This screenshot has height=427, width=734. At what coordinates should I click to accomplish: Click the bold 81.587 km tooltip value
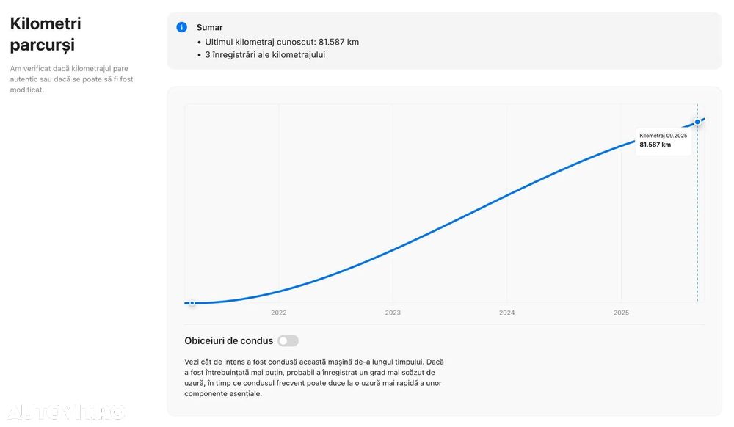(655, 145)
